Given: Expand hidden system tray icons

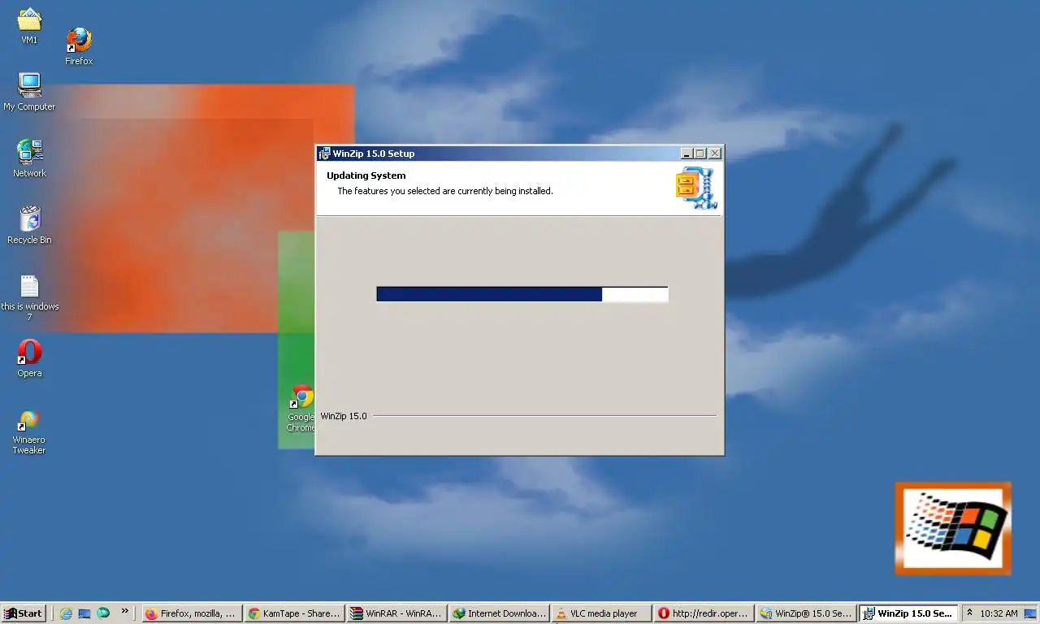Looking at the screenshot, I should (x=969, y=613).
